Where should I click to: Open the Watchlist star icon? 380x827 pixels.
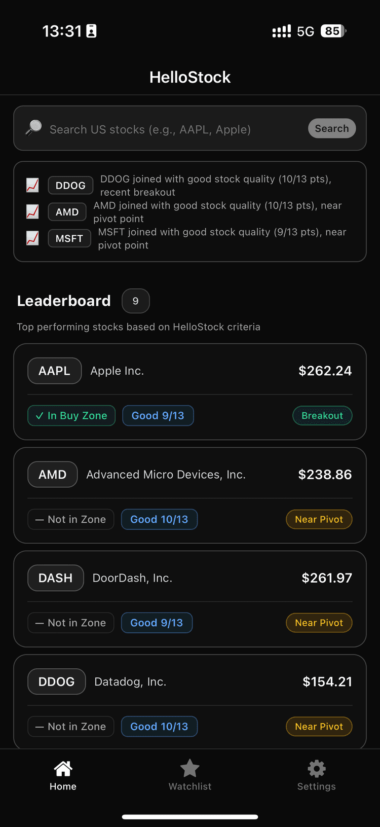click(x=189, y=768)
